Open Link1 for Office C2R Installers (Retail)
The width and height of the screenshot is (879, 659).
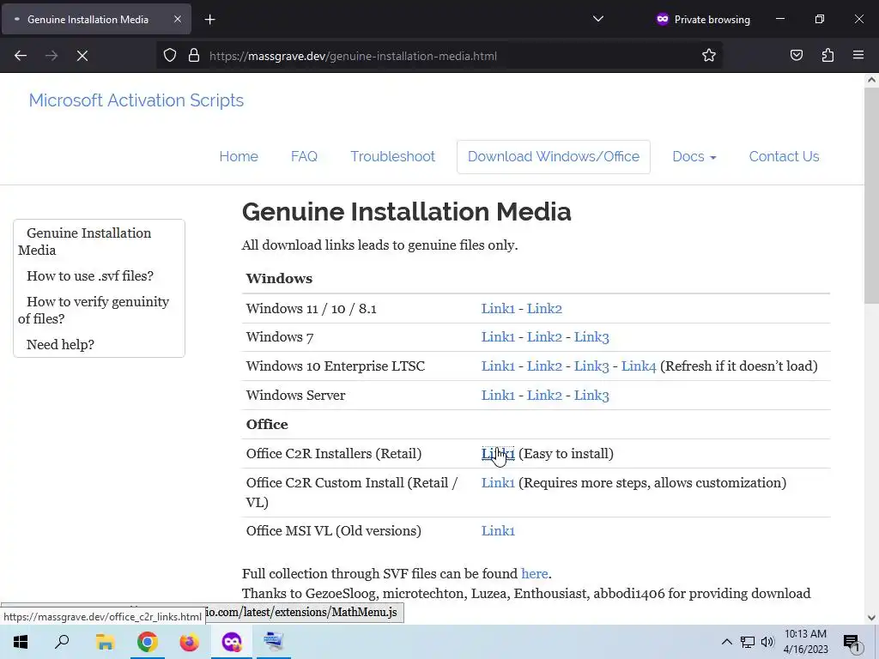(x=498, y=453)
